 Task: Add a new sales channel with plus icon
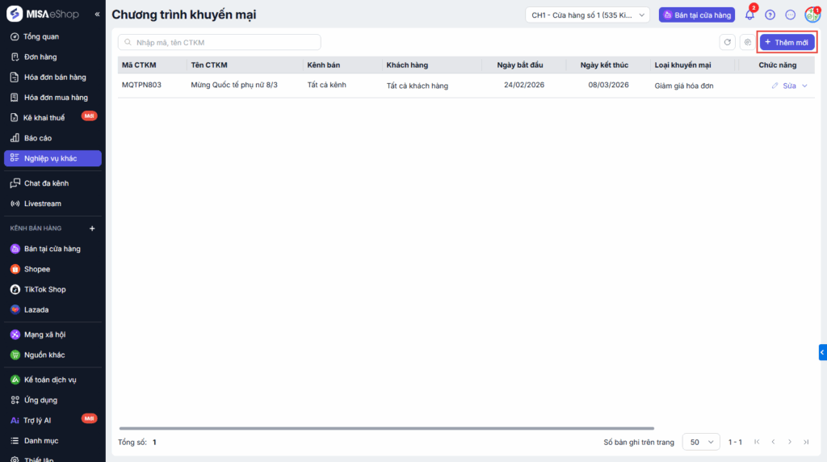point(92,229)
